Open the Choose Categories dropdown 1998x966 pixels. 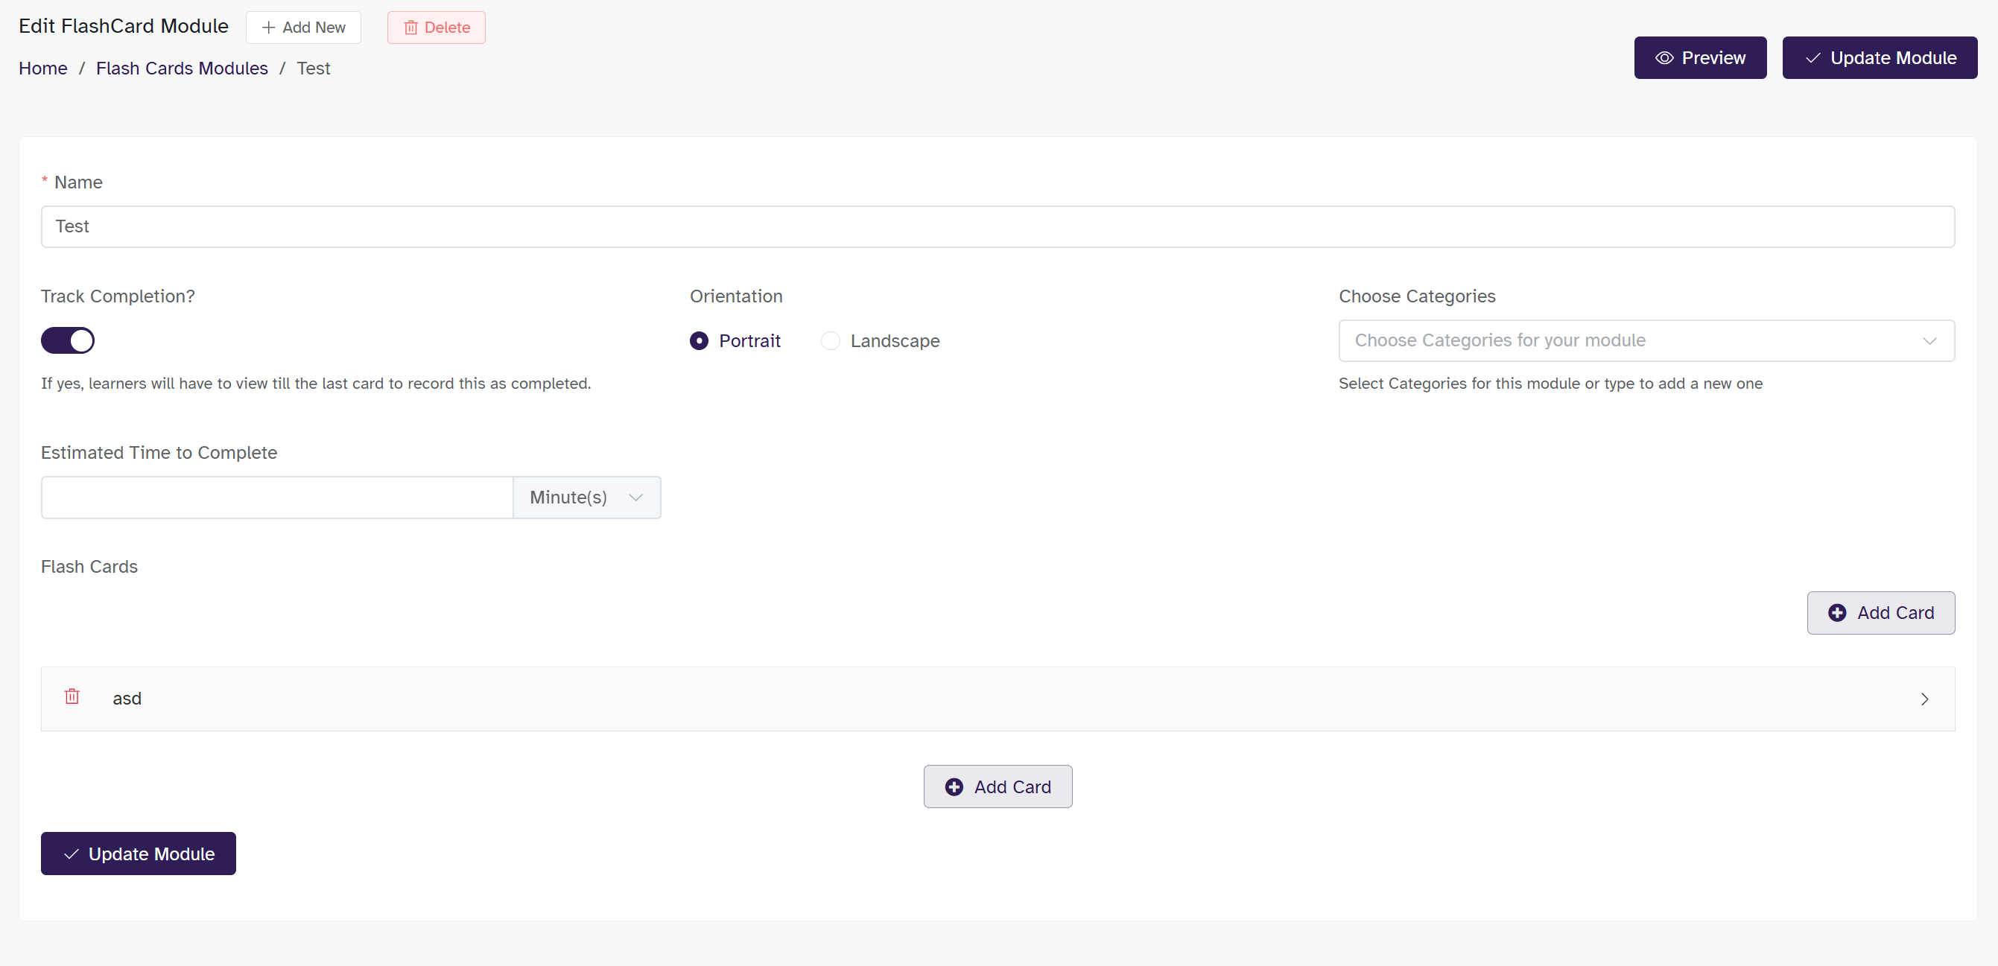coord(1646,340)
